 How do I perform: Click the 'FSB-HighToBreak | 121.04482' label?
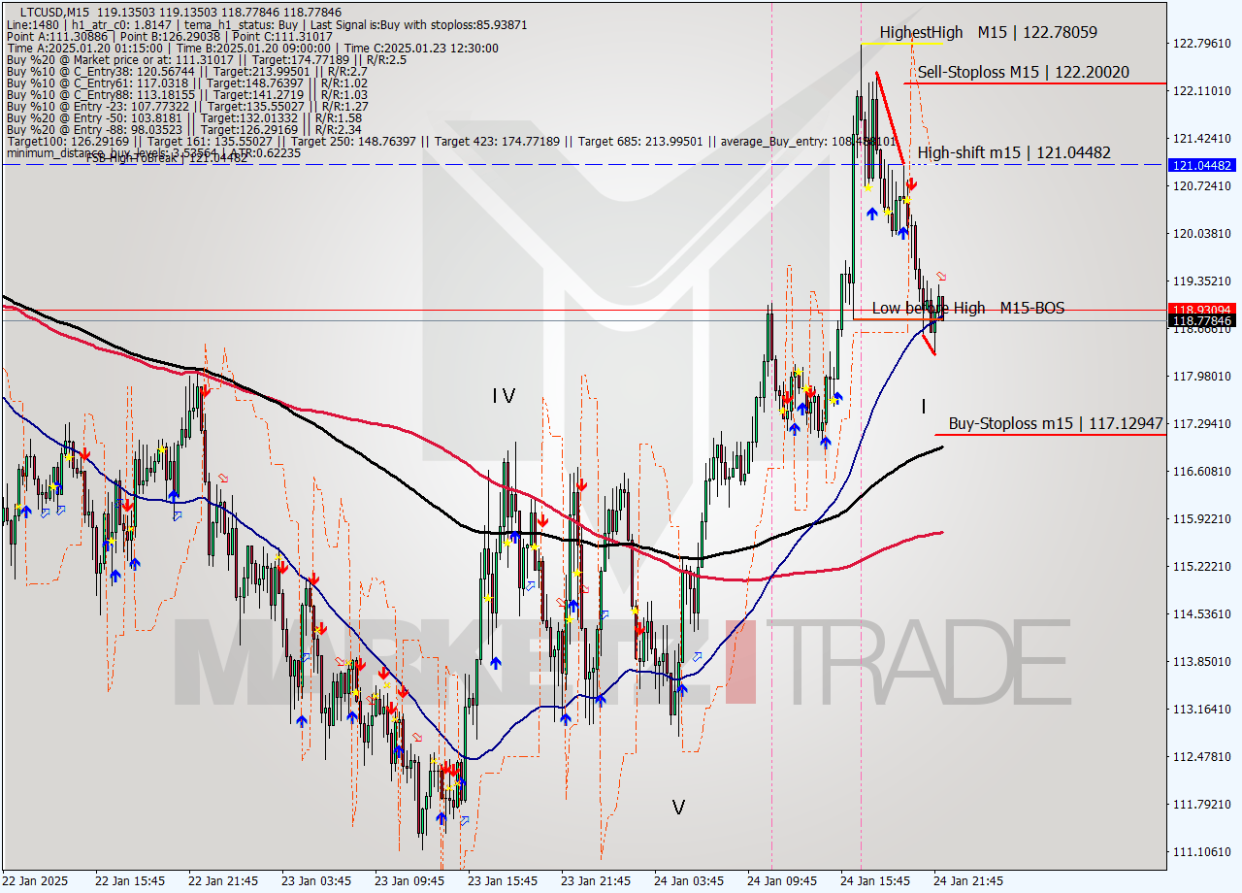click(x=167, y=157)
